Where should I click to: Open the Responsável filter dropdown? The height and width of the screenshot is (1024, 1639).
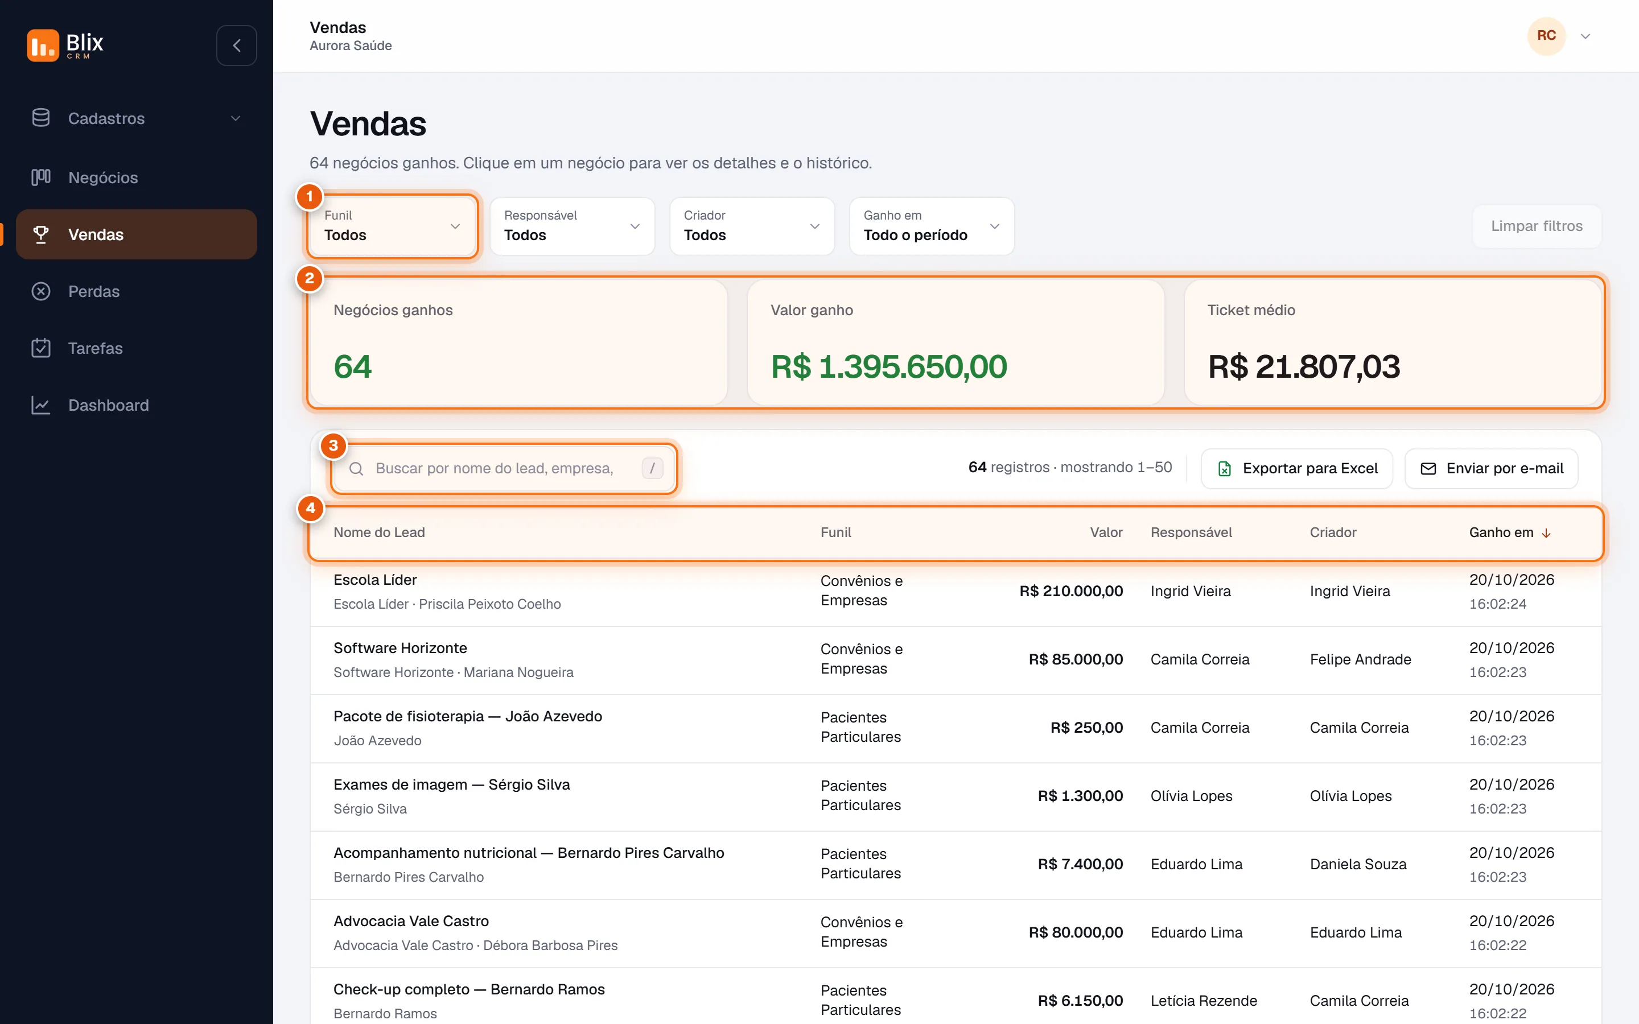click(573, 226)
